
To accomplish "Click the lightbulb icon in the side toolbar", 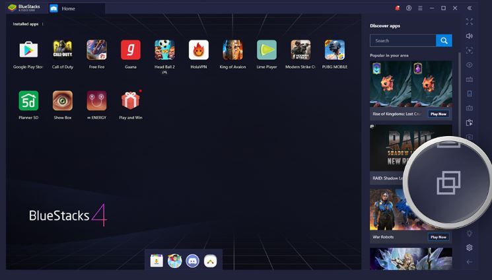I will 470,234.
